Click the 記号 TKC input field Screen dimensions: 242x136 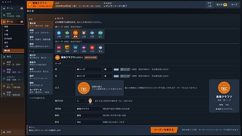coord(89,122)
